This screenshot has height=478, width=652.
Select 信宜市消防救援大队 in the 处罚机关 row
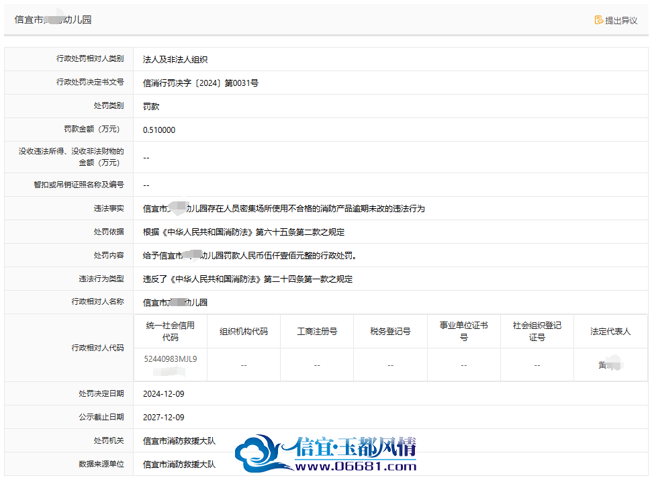[179, 441]
